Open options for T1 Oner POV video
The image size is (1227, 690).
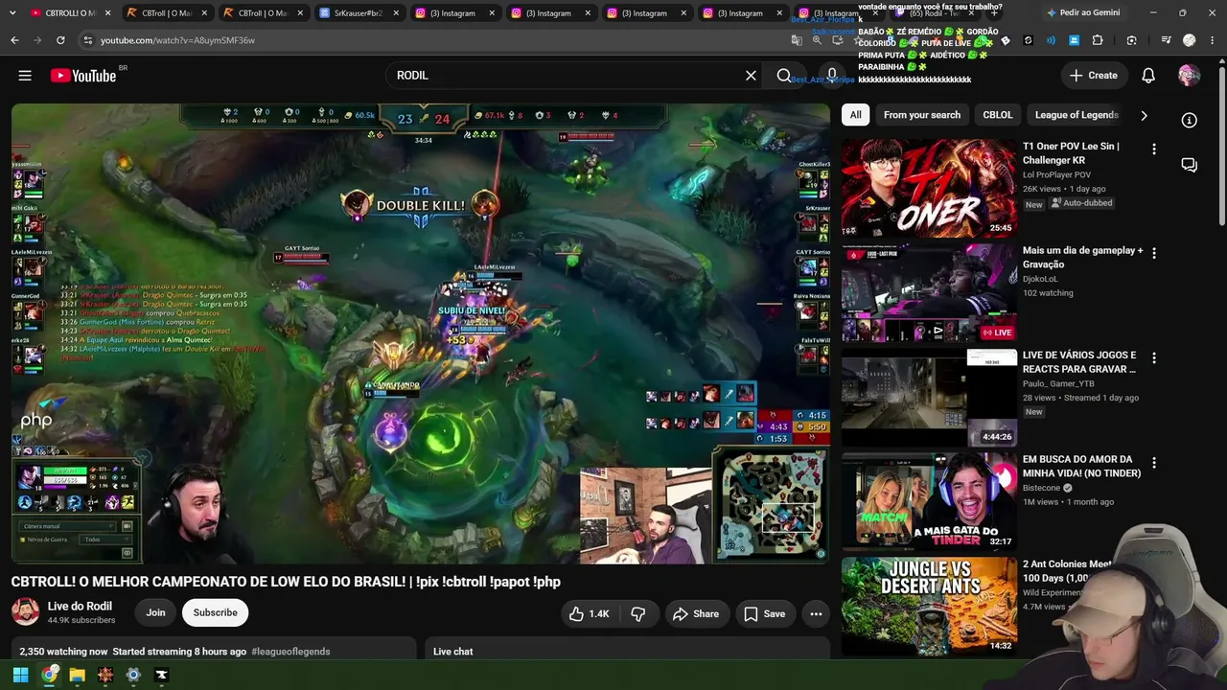(x=1154, y=149)
